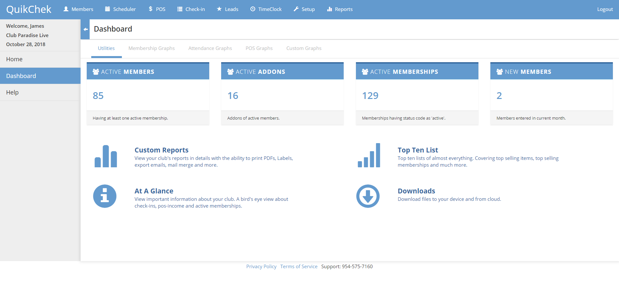Log out using the Logout link
The width and height of the screenshot is (619, 284).
tap(605, 9)
